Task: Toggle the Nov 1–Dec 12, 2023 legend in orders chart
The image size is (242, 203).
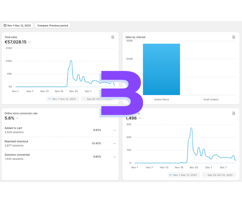Action: tap(184, 175)
